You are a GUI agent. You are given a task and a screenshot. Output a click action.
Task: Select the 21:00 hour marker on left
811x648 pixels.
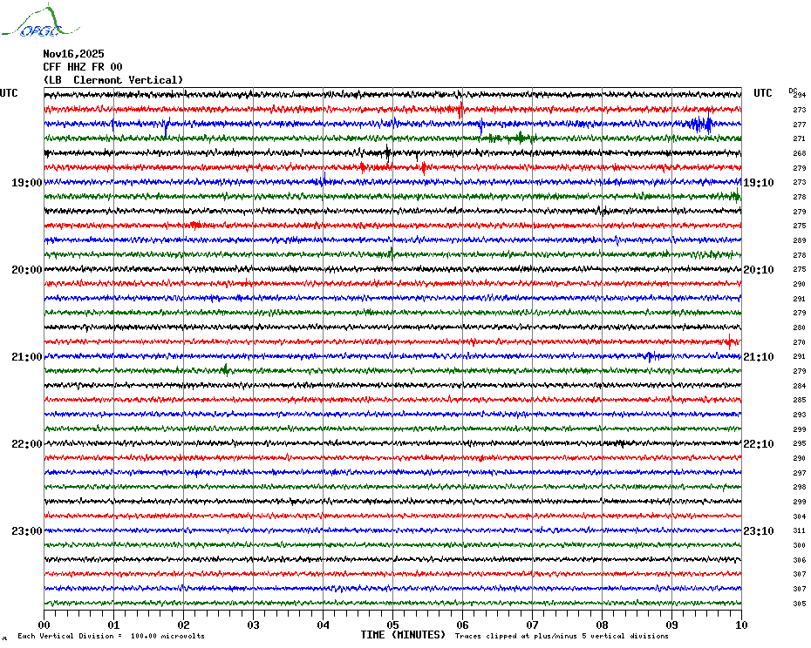coord(26,357)
